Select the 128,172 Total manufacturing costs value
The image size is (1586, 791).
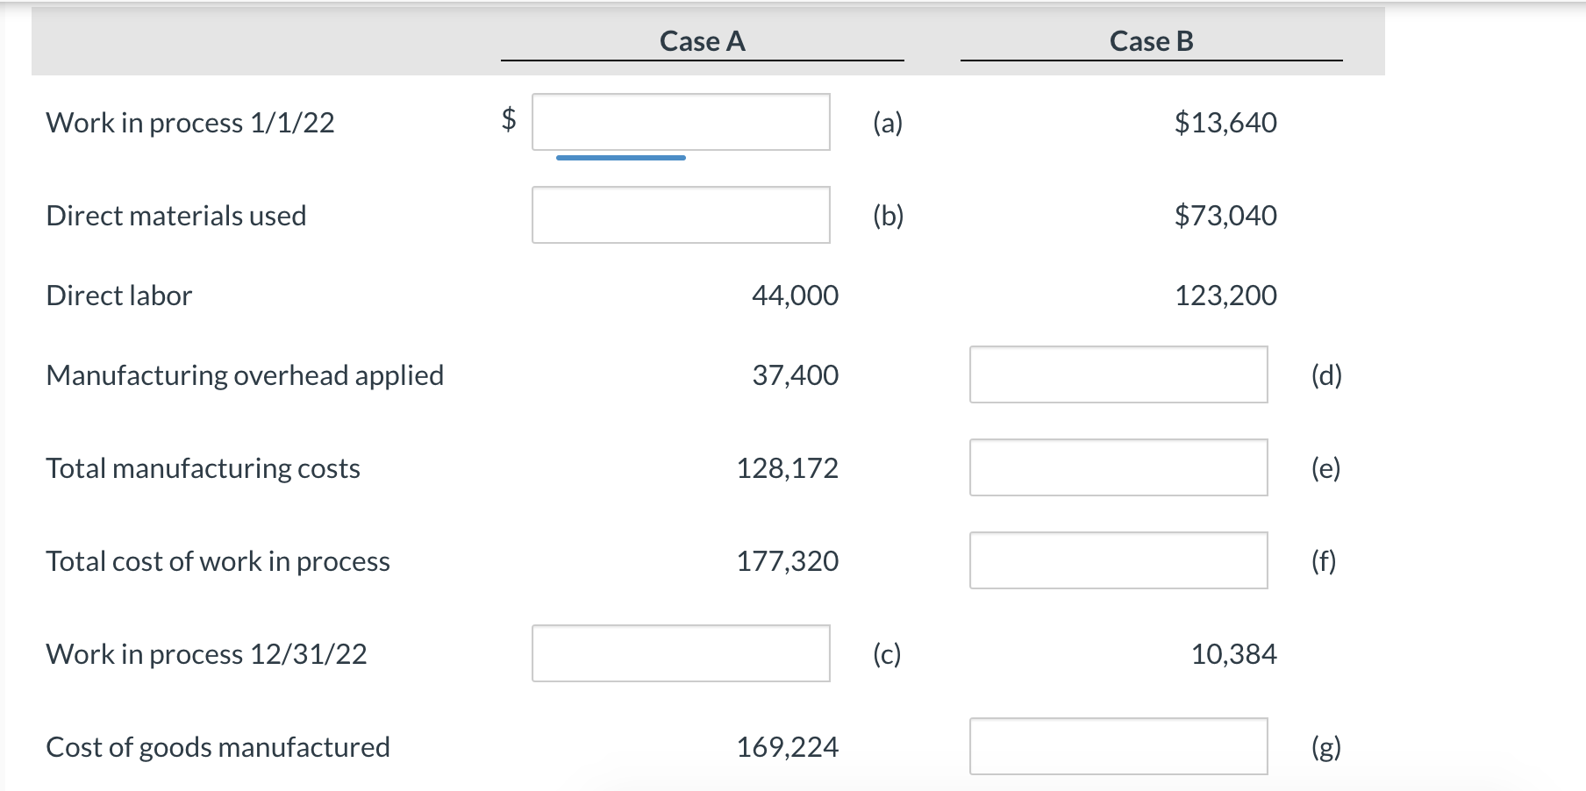tap(789, 468)
